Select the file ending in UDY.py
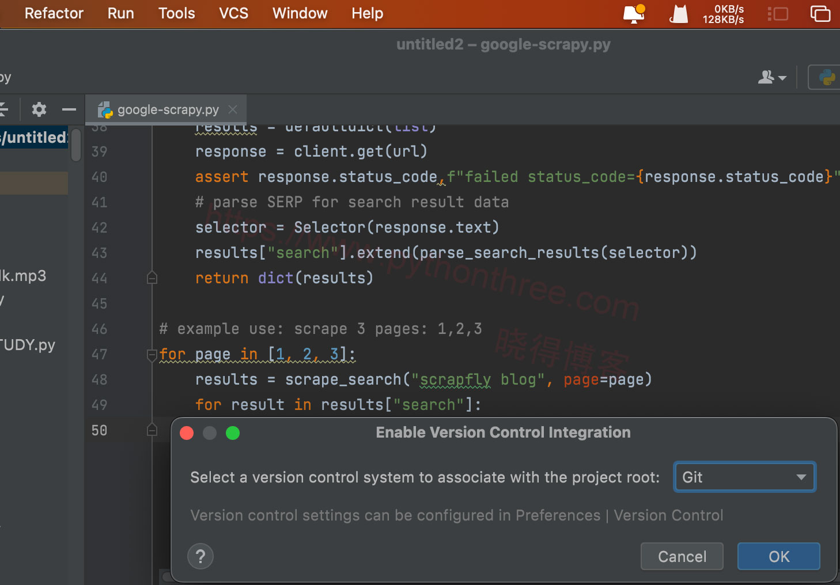 [x=28, y=345]
